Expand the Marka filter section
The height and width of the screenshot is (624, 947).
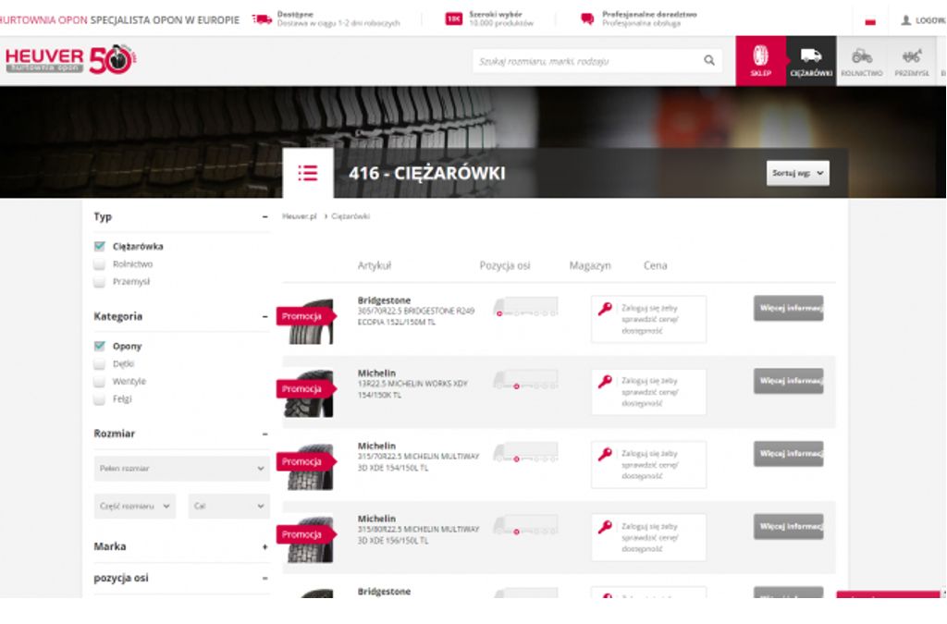(x=265, y=546)
